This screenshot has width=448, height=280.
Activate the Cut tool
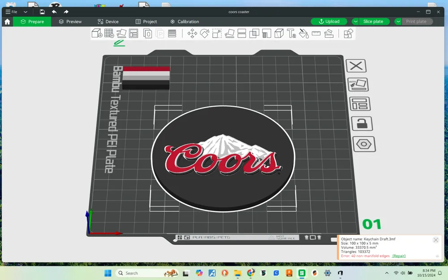coord(242,34)
